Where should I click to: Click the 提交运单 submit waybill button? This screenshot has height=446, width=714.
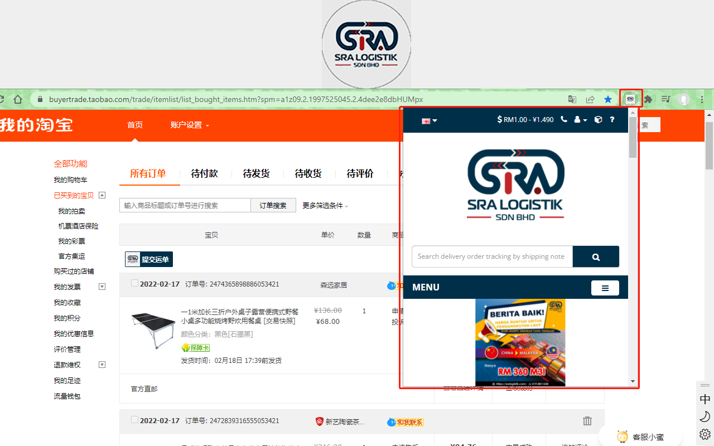pyautogui.click(x=149, y=259)
